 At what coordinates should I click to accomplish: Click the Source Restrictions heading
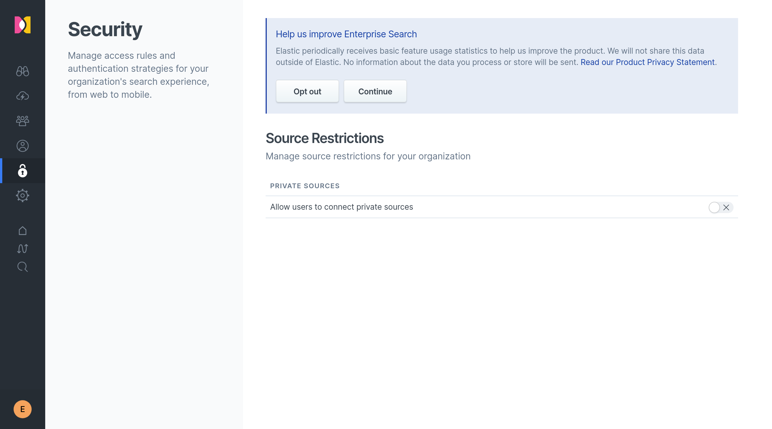tap(325, 138)
